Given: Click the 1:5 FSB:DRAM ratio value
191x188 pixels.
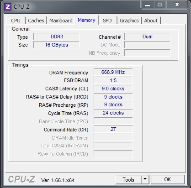Looking at the screenshot, I should (x=113, y=80).
